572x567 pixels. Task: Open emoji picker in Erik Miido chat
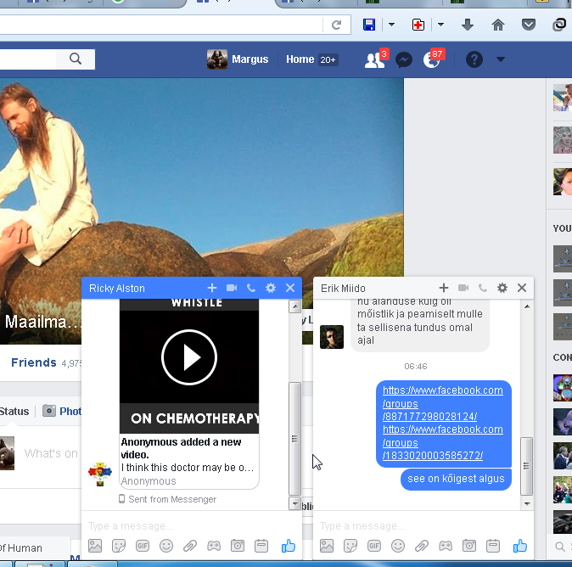[x=398, y=546]
